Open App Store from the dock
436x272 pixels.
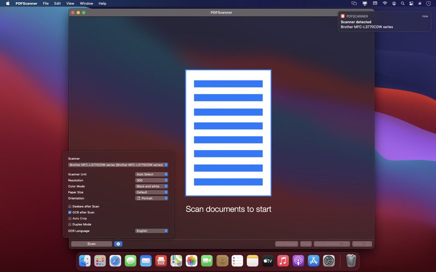tap(313, 261)
